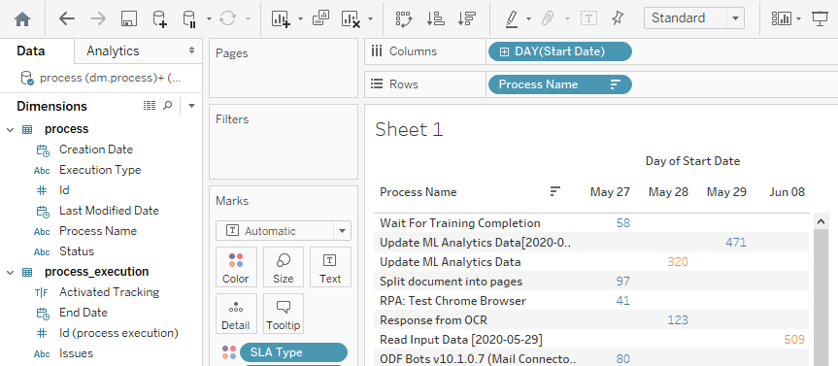Select Id (process execution) field

tap(118, 333)
